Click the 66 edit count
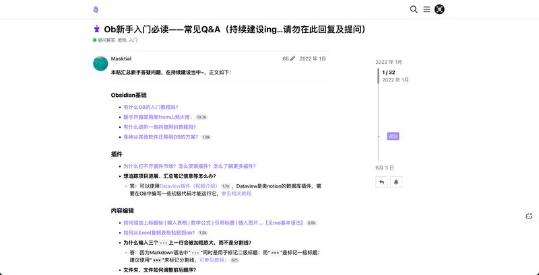This screenshot has height=275, width=539. pyautogui.click(x=286, y=58)
